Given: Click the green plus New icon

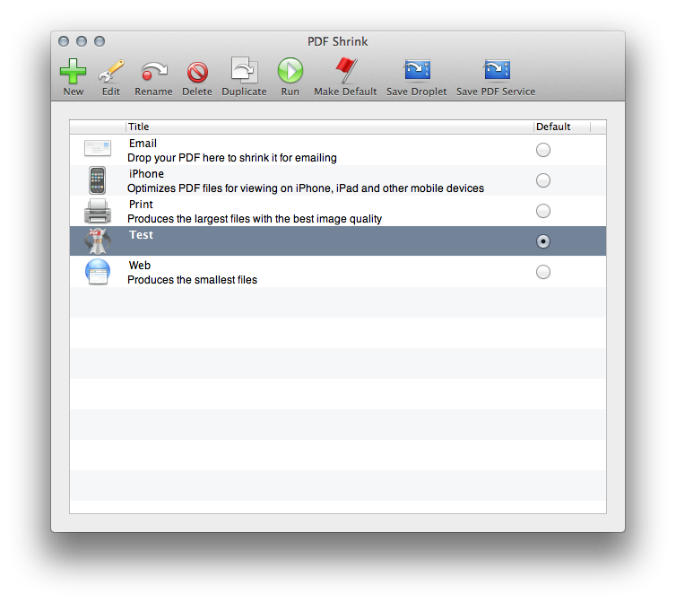Looking at the screenshot, I should [73, 71].
